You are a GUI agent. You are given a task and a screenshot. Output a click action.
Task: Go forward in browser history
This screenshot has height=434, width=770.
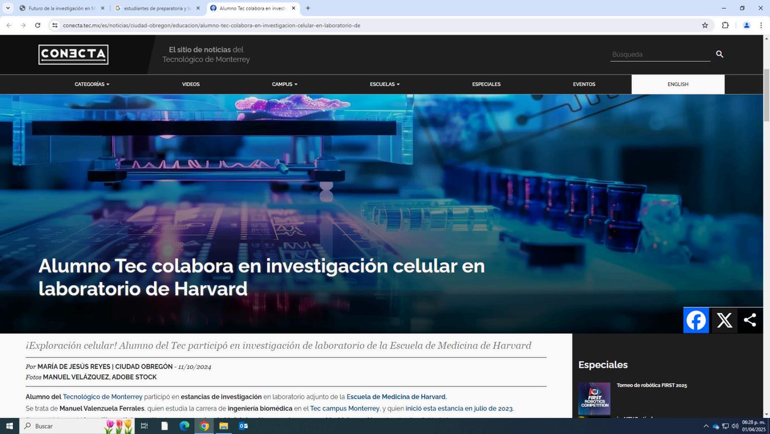coord(23,25)
